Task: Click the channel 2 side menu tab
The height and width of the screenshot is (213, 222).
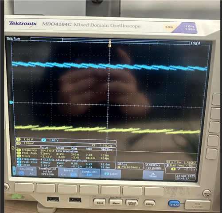Action: pos(14,171)
